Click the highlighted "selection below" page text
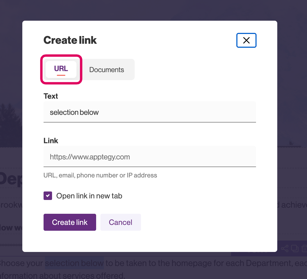The image size is (307, 279). click(74, 263)
